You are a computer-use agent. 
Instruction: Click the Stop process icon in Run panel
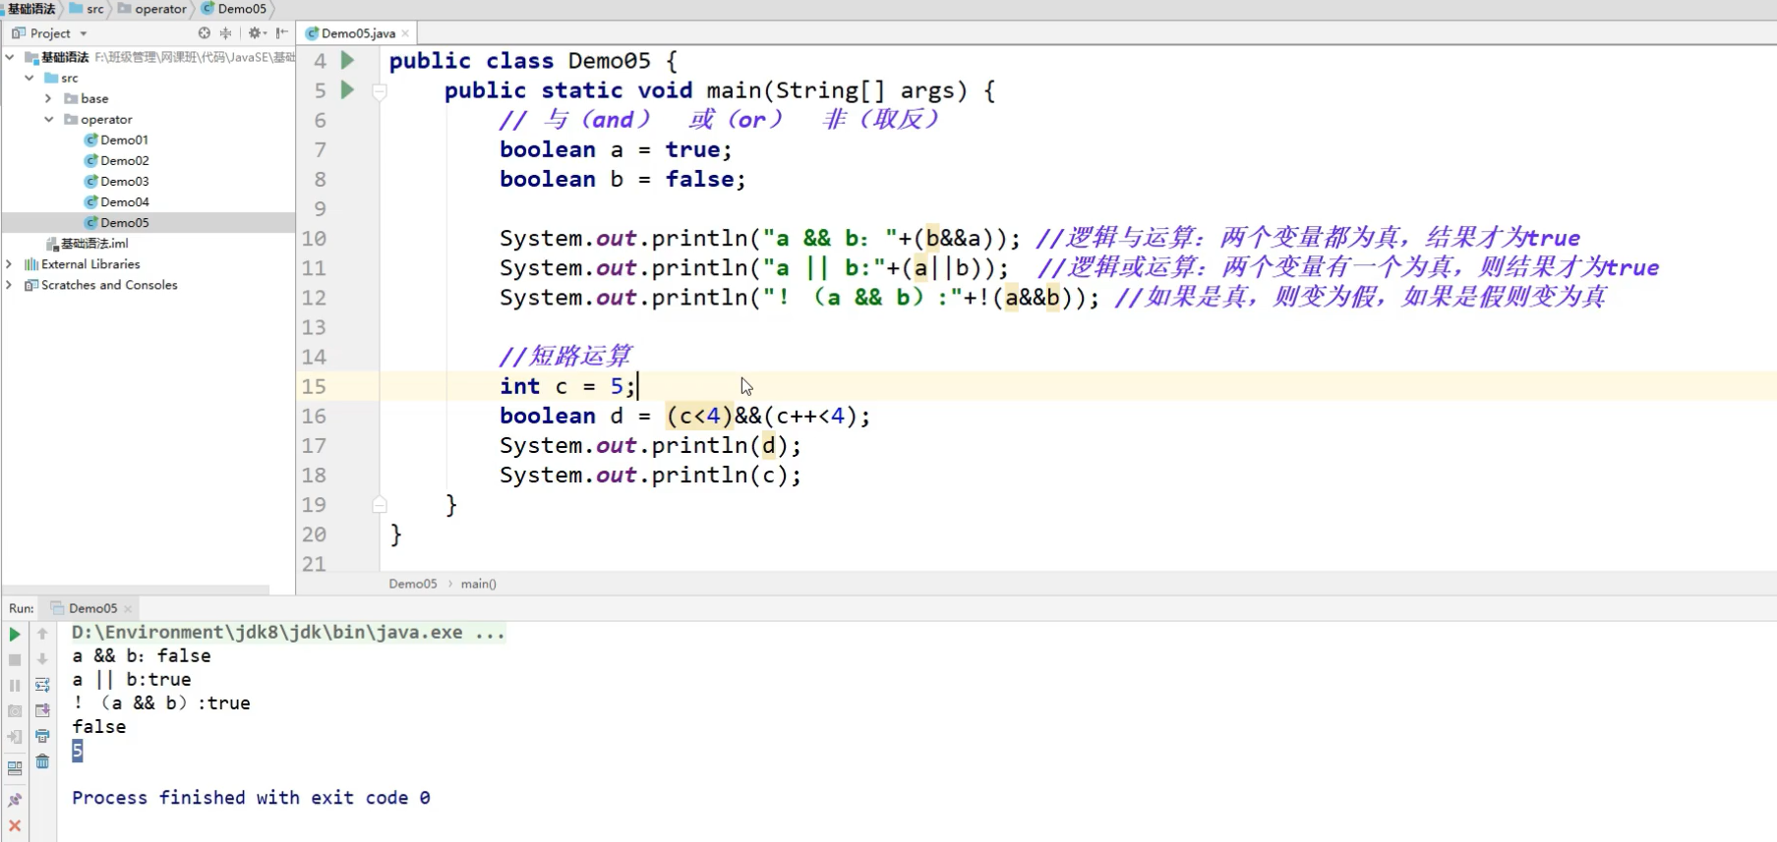[x=15, y=659]
